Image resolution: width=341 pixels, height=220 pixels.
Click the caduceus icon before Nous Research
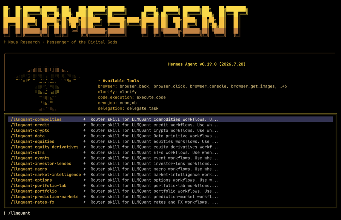[5, 42]
